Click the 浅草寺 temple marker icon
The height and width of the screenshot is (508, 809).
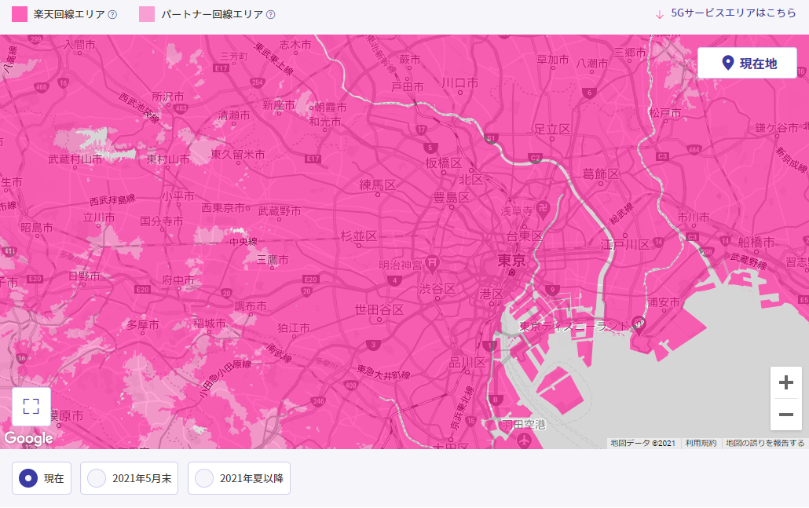click(543, 209)
